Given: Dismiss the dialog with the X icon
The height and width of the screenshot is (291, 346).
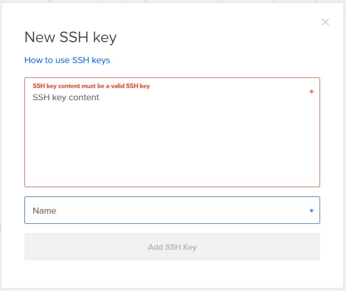Looking at the screenshot, I should coord(325,22).
